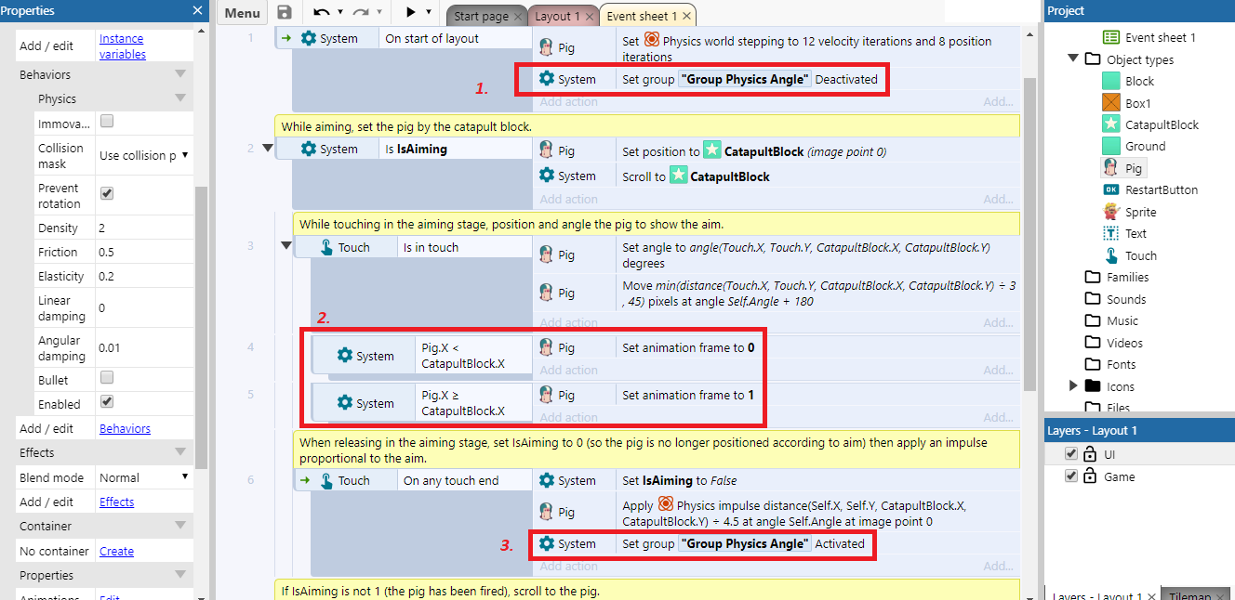Viewport: 1235px width, 600px height.
Task: Click the System gear in 'Set IsAiming' action
Action: point(547,480)
